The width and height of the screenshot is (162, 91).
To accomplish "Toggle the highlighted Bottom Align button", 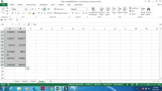I will pyautogui.click(x=45, y=9).
